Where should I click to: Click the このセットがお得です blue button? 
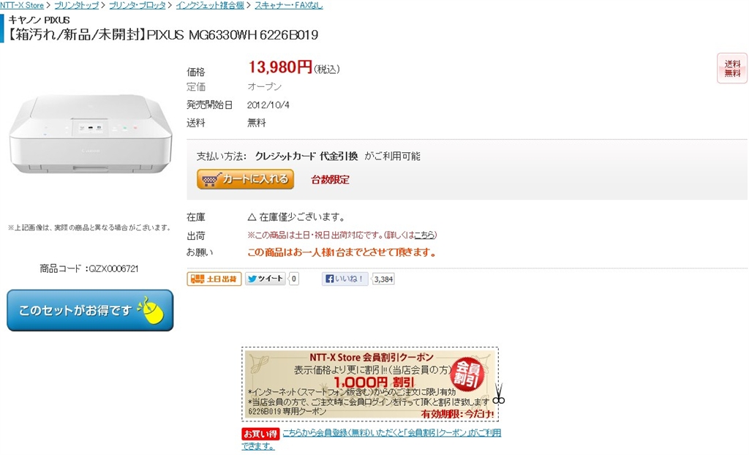click(x=90, y=310)
